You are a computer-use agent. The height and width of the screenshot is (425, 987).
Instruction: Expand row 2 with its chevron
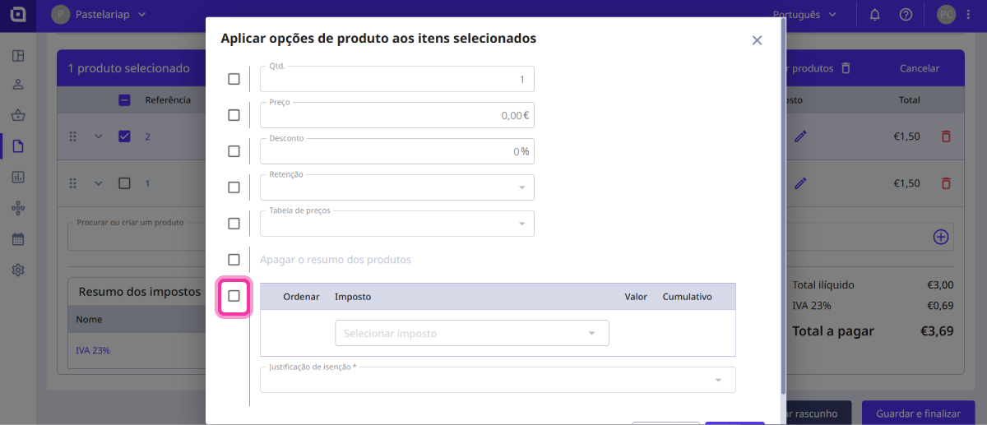[99, 136]
